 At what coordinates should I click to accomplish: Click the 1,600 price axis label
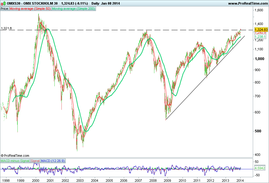click(x=259, y=10)
